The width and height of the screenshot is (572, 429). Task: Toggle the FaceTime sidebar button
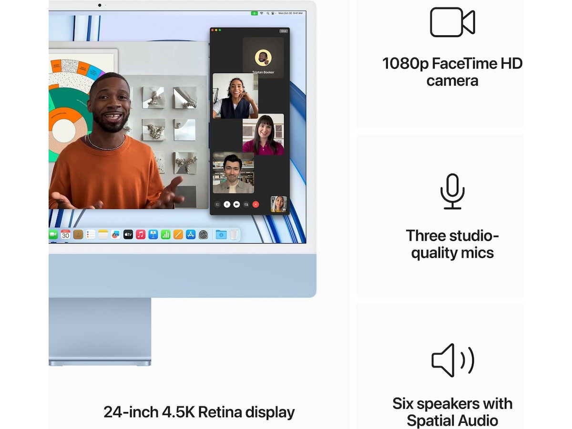[217, 204]
